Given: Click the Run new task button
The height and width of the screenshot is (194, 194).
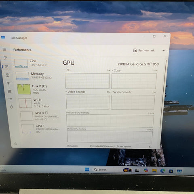Looking at the screenshot, I should tap(144, 51).
